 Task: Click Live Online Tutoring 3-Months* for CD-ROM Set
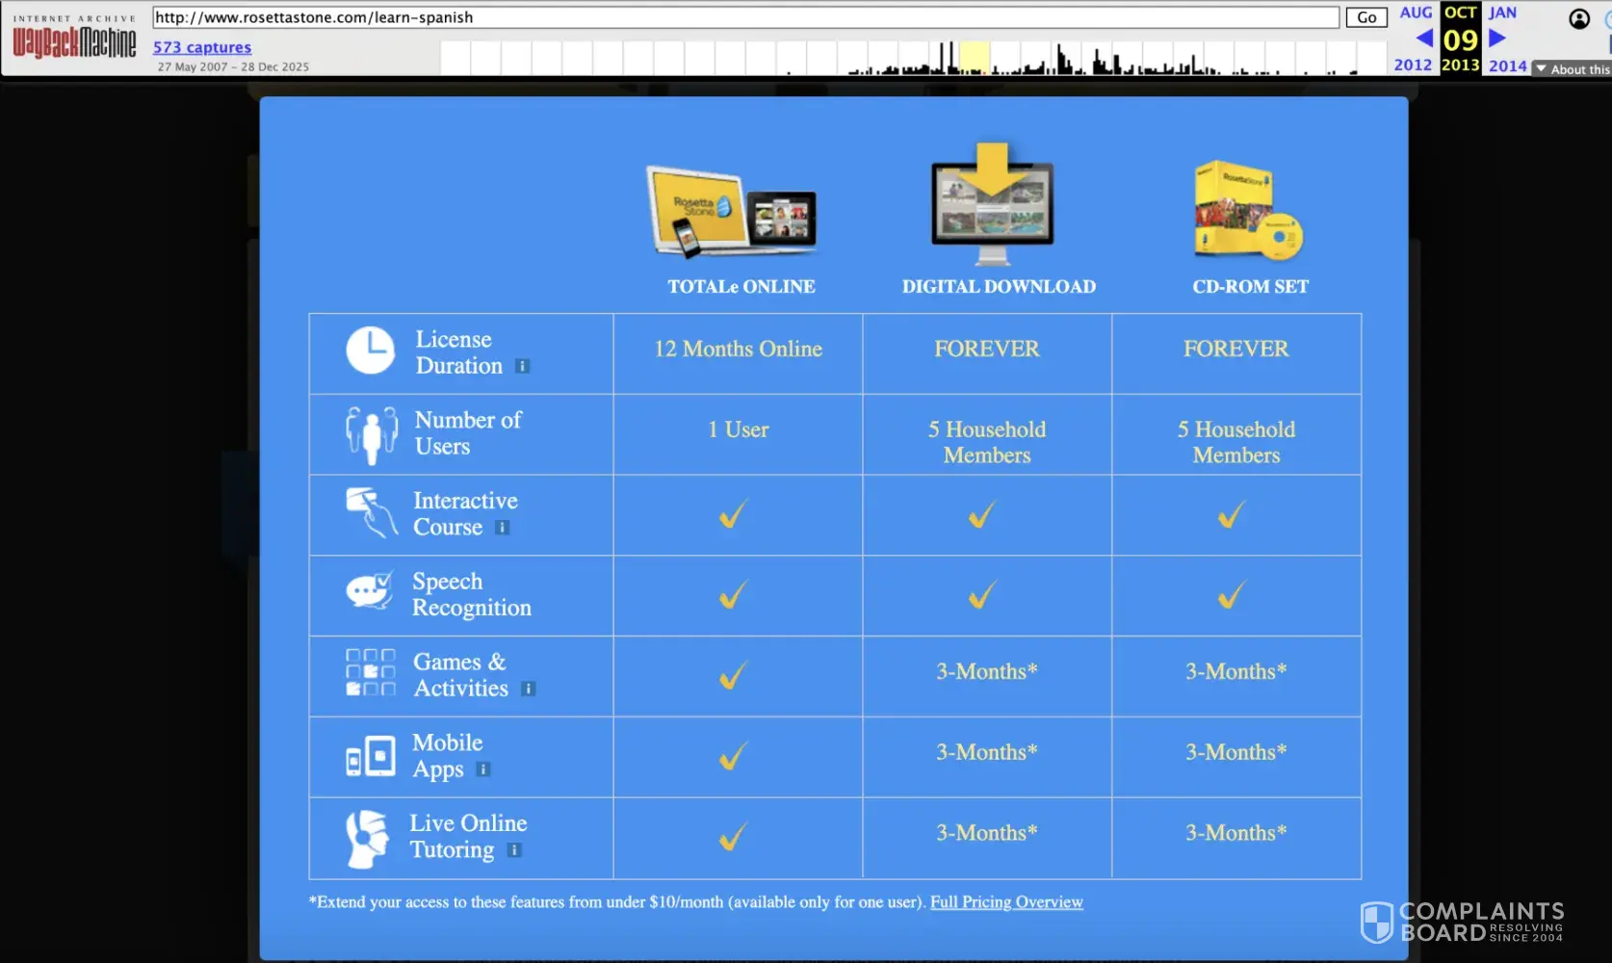point(1236,833)
